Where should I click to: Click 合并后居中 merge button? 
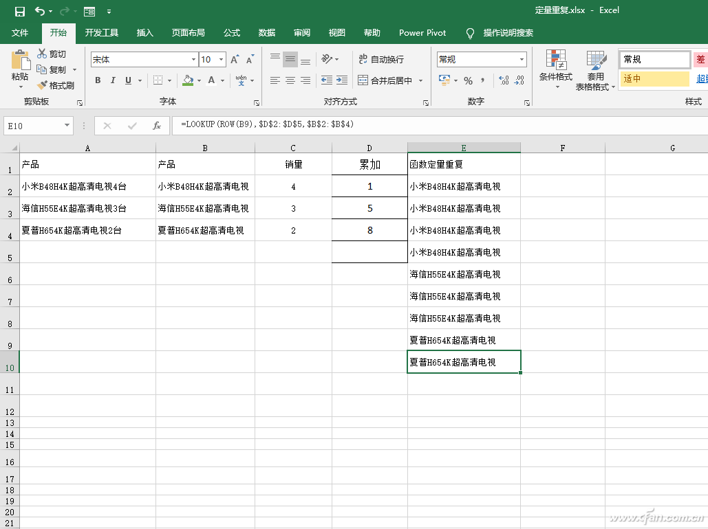pos(385,80)
